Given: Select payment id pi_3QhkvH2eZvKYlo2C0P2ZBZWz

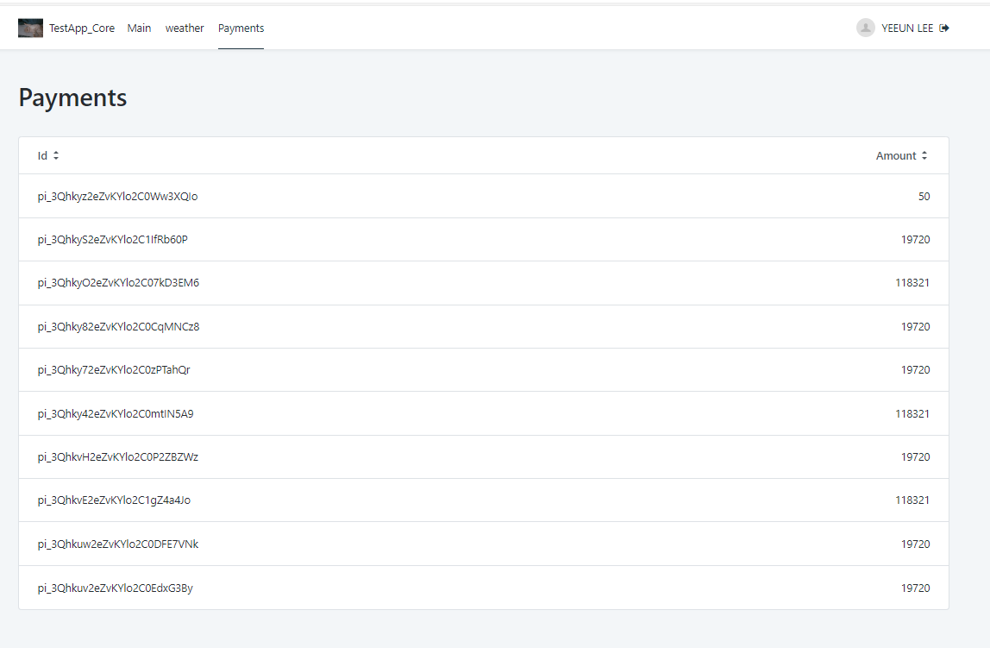Looking at the screenshot, I should (117, 456).
